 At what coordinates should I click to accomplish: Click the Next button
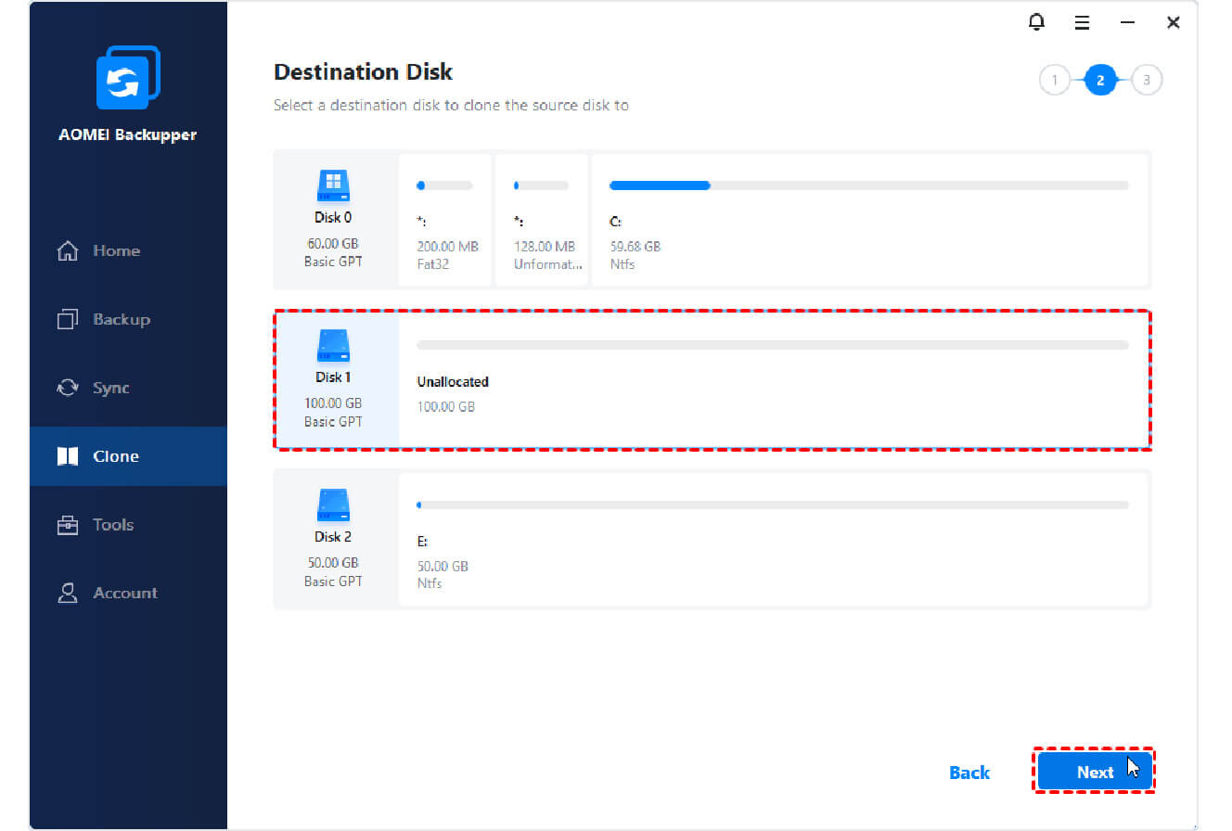[1095, 772]
